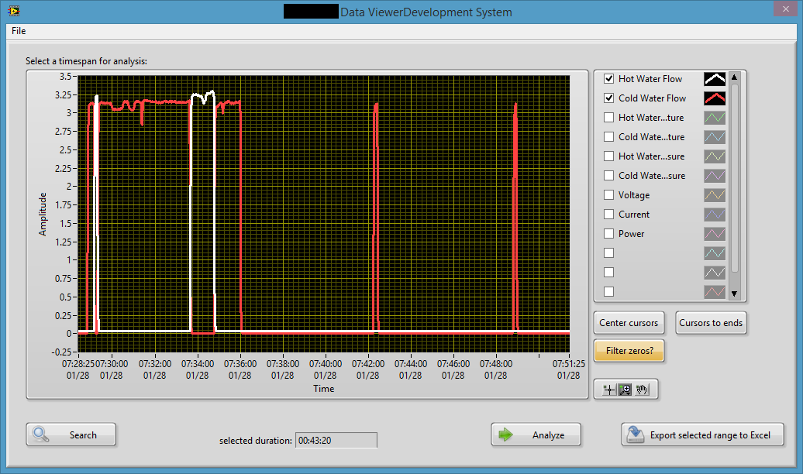This screenshot has width=803, height=474.
Task: Toggle the Filter zeros? button
Action: pos(629,351)
